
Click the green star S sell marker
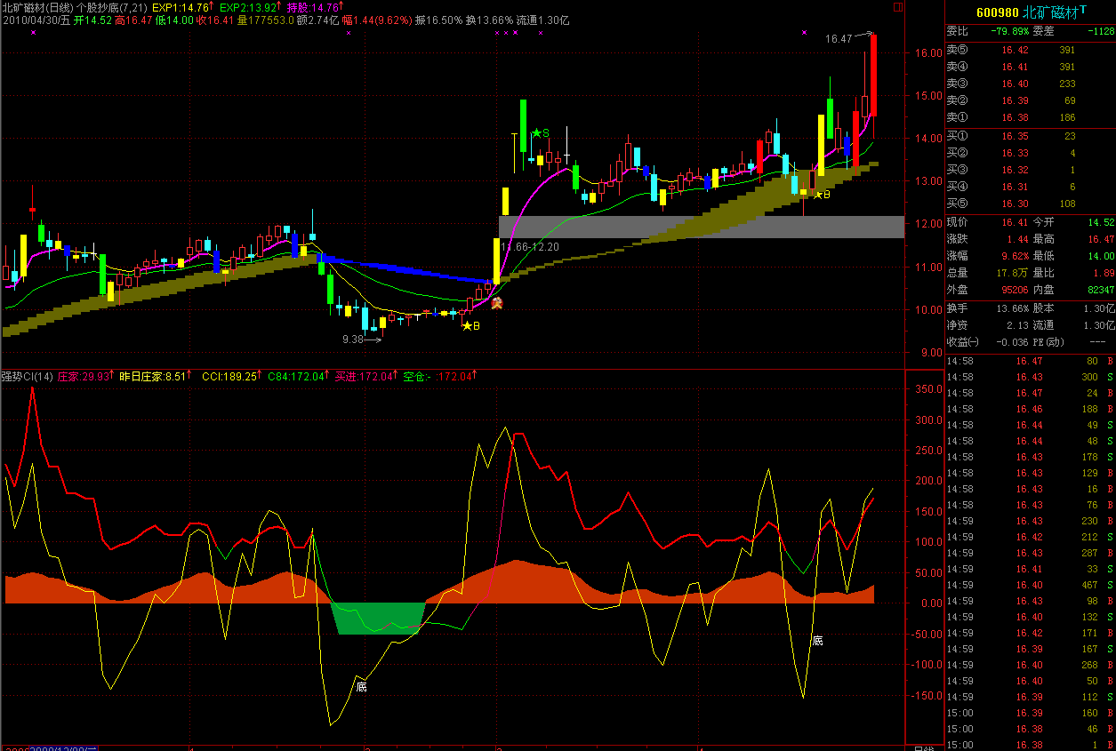coord(541,133)
